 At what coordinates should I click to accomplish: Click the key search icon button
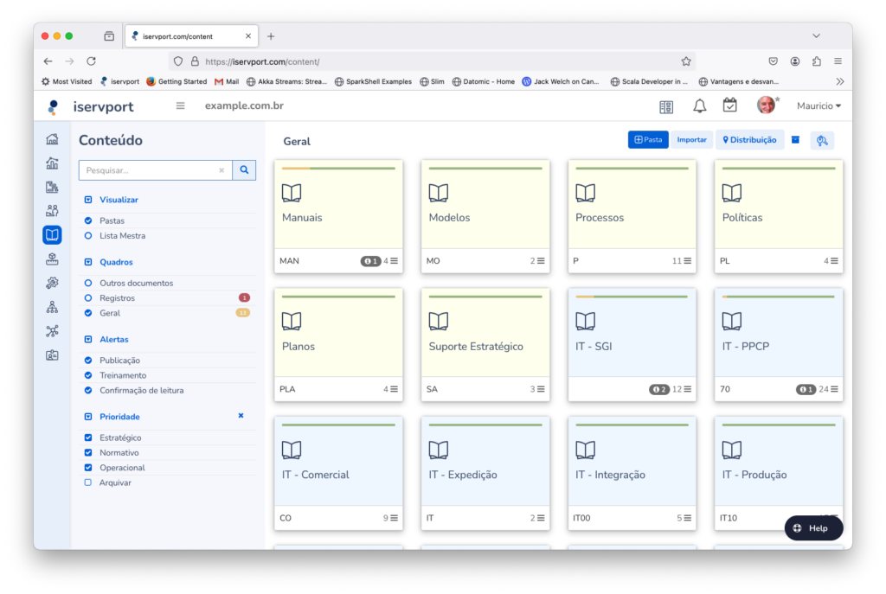(822, 140)
